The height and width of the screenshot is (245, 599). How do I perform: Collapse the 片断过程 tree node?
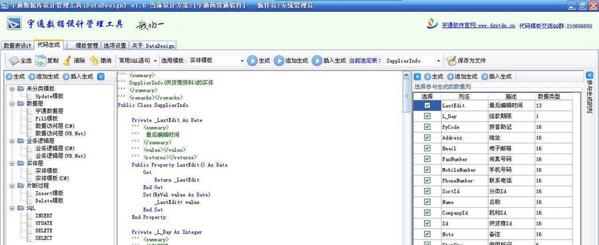point(12,186)
